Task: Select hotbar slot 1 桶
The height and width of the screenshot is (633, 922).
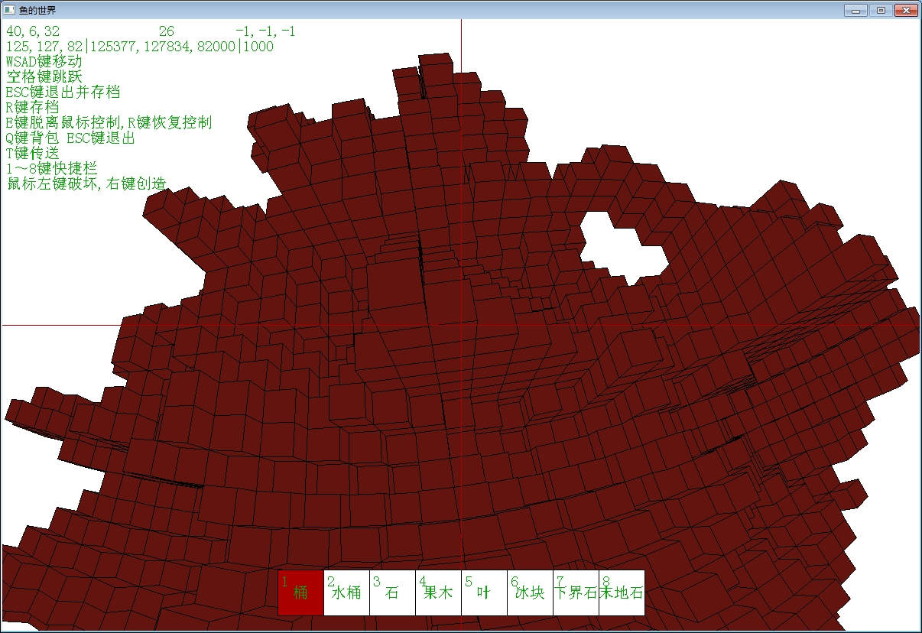Action: click(x=300, y=592)
